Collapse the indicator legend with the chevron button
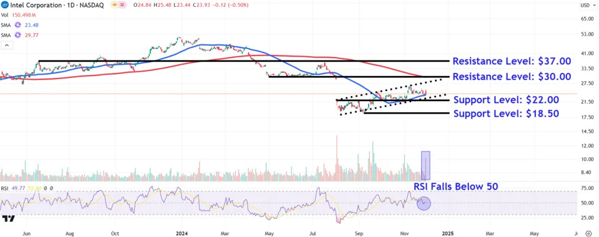Screen dimensions: 599x237 tap(6, 46)
